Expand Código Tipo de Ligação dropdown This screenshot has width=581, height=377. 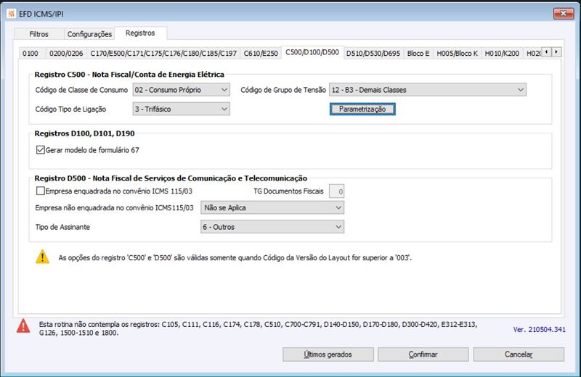pos(181,109)
